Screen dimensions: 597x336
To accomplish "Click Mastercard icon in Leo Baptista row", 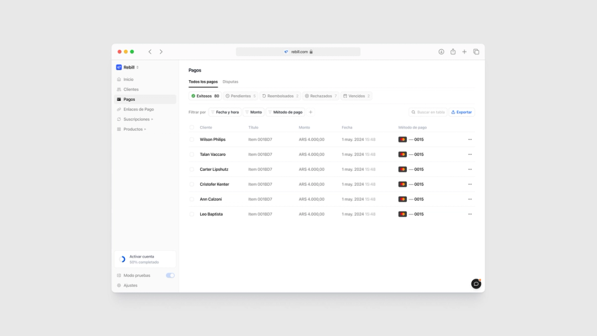I will (x=402, y=214).
